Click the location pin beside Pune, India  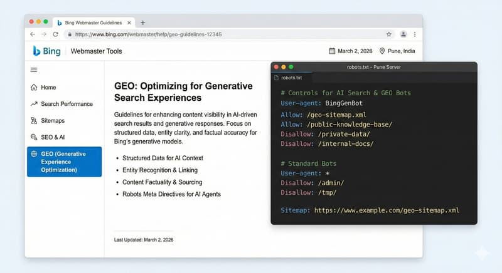coord(382,51)
